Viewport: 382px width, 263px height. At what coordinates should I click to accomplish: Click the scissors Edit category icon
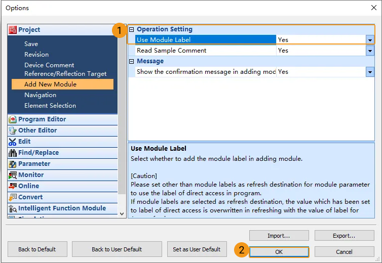13,142
